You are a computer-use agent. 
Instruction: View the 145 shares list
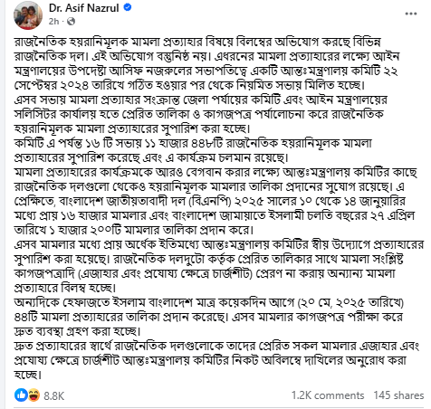pyautogui.click(x=398, y=395)
